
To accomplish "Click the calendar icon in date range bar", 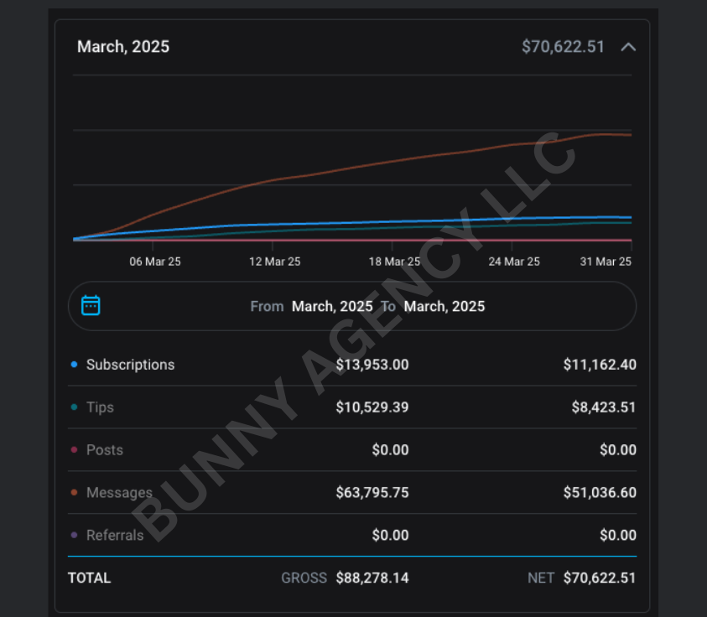I will click(91, 306).
